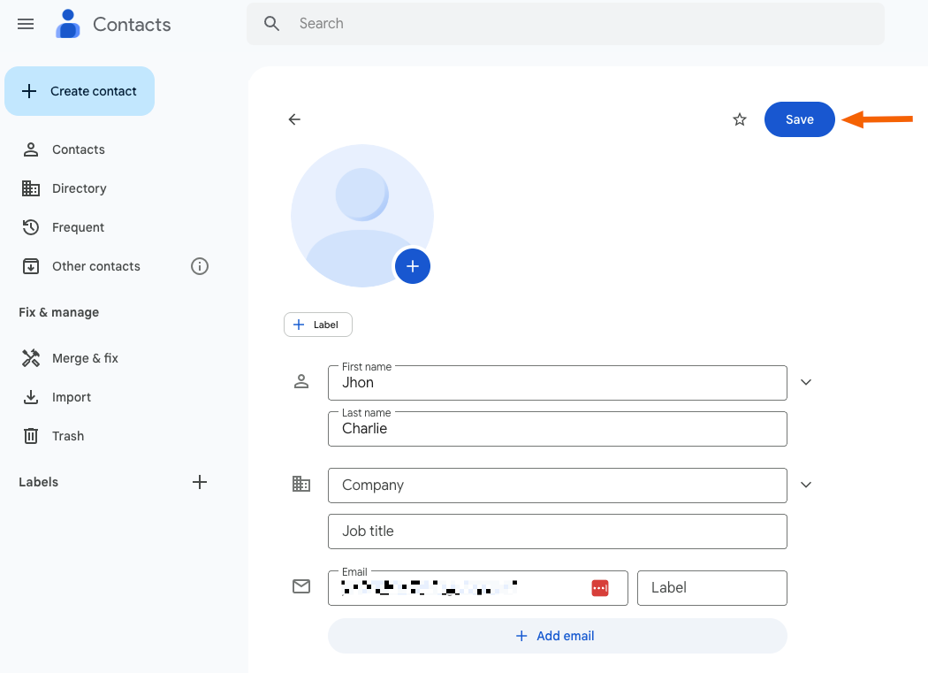Viewport: 928px width, 673px height.
Task: Expand more name fields chevron
Action: (805, 382)
